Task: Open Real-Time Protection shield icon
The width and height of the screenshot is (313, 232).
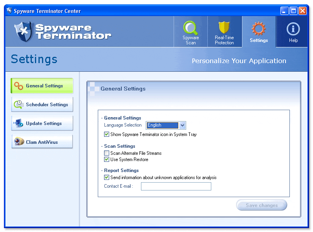Action: 224,28
